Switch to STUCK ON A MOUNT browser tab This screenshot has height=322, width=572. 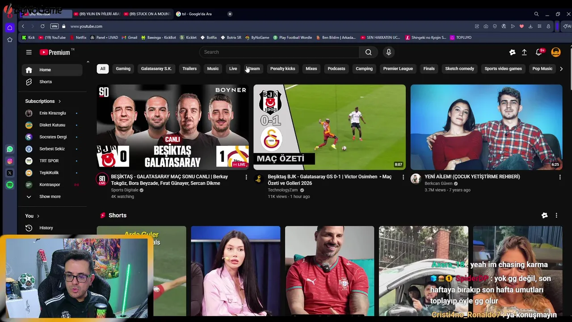coord(147,14)
